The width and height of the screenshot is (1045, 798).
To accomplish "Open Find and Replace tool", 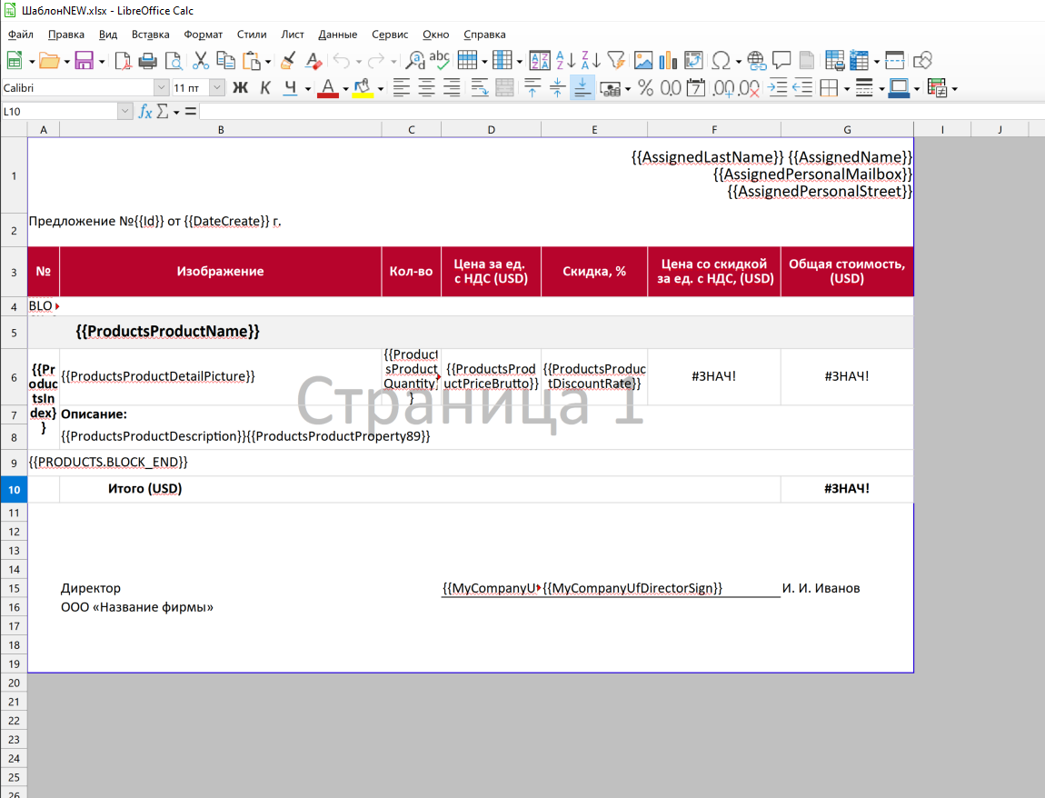I will 414,61.
